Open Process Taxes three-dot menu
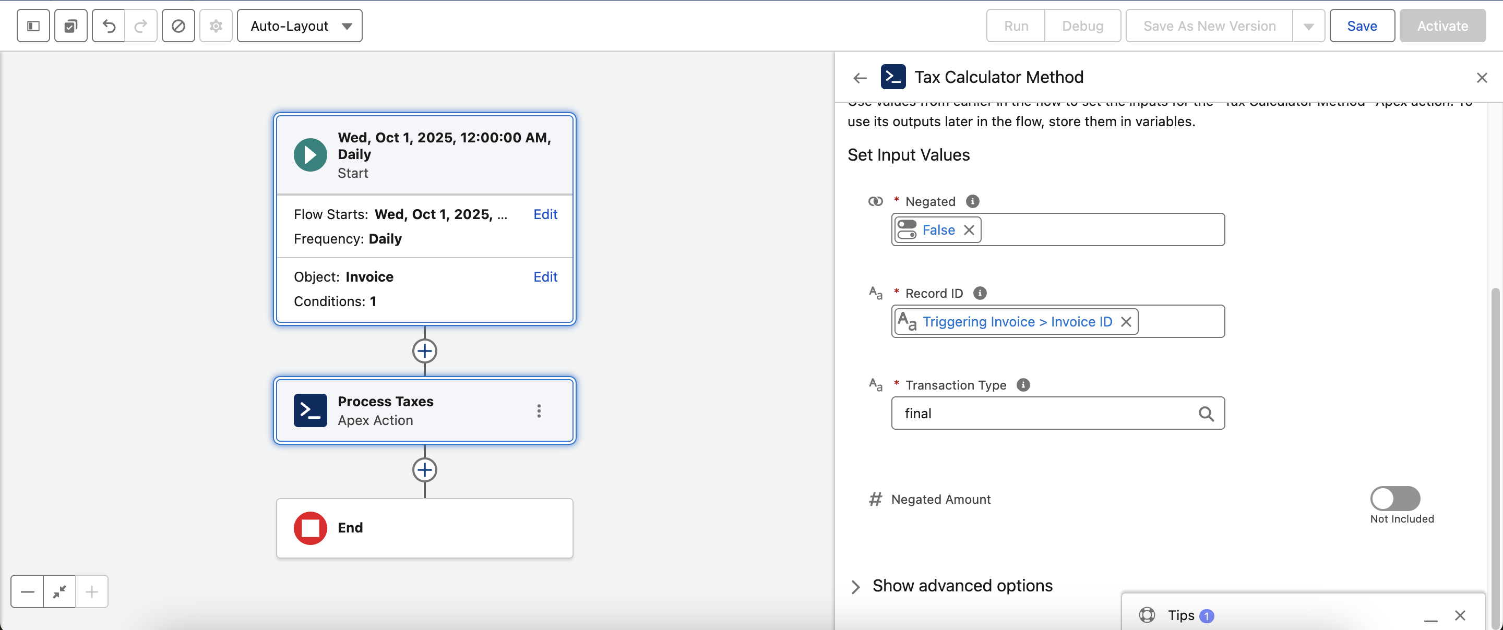Image resolution: width=1503 pixels, height=630 pixels. pyautogui.click(x=539, y=411)
